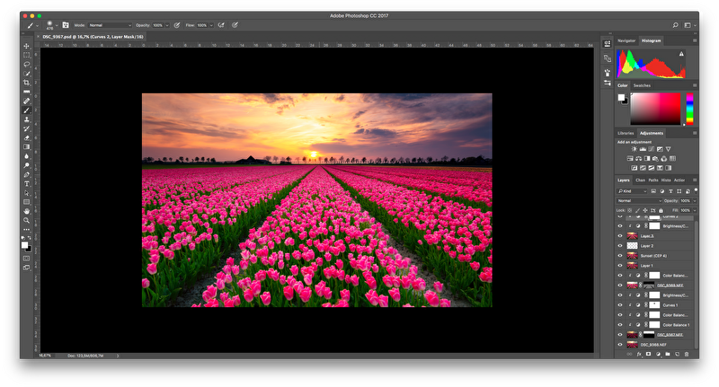This screenshot has height=387, width=719.
Task: Select the History Brush tool
Action: [x=27, y=128]
